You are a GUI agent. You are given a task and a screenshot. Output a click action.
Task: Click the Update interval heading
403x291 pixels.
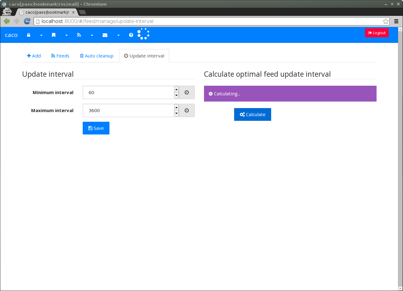pyautogui.click(x=48, y=74)
